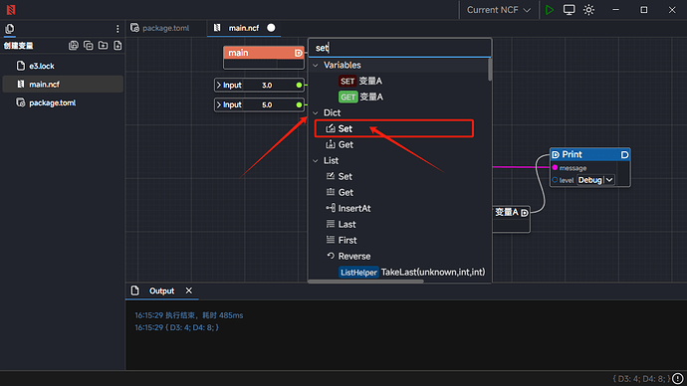Click the search field containing 'set'

coord(400,48)
